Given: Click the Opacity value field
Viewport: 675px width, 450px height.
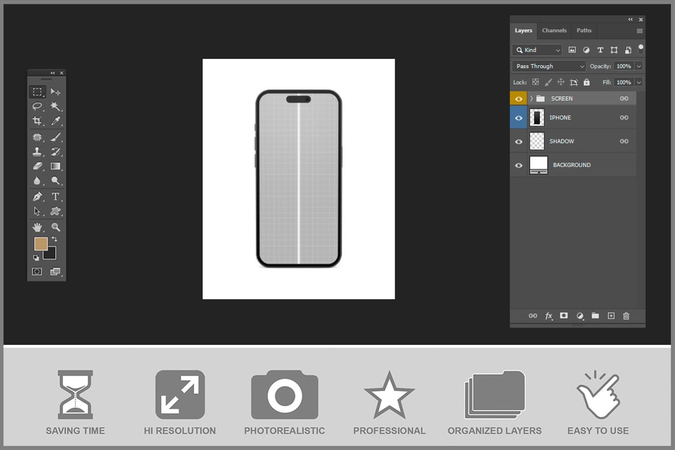Looking at the screenshot, I should (624, 66).
